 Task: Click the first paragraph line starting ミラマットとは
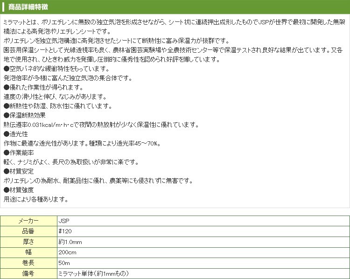click(175, 22)
